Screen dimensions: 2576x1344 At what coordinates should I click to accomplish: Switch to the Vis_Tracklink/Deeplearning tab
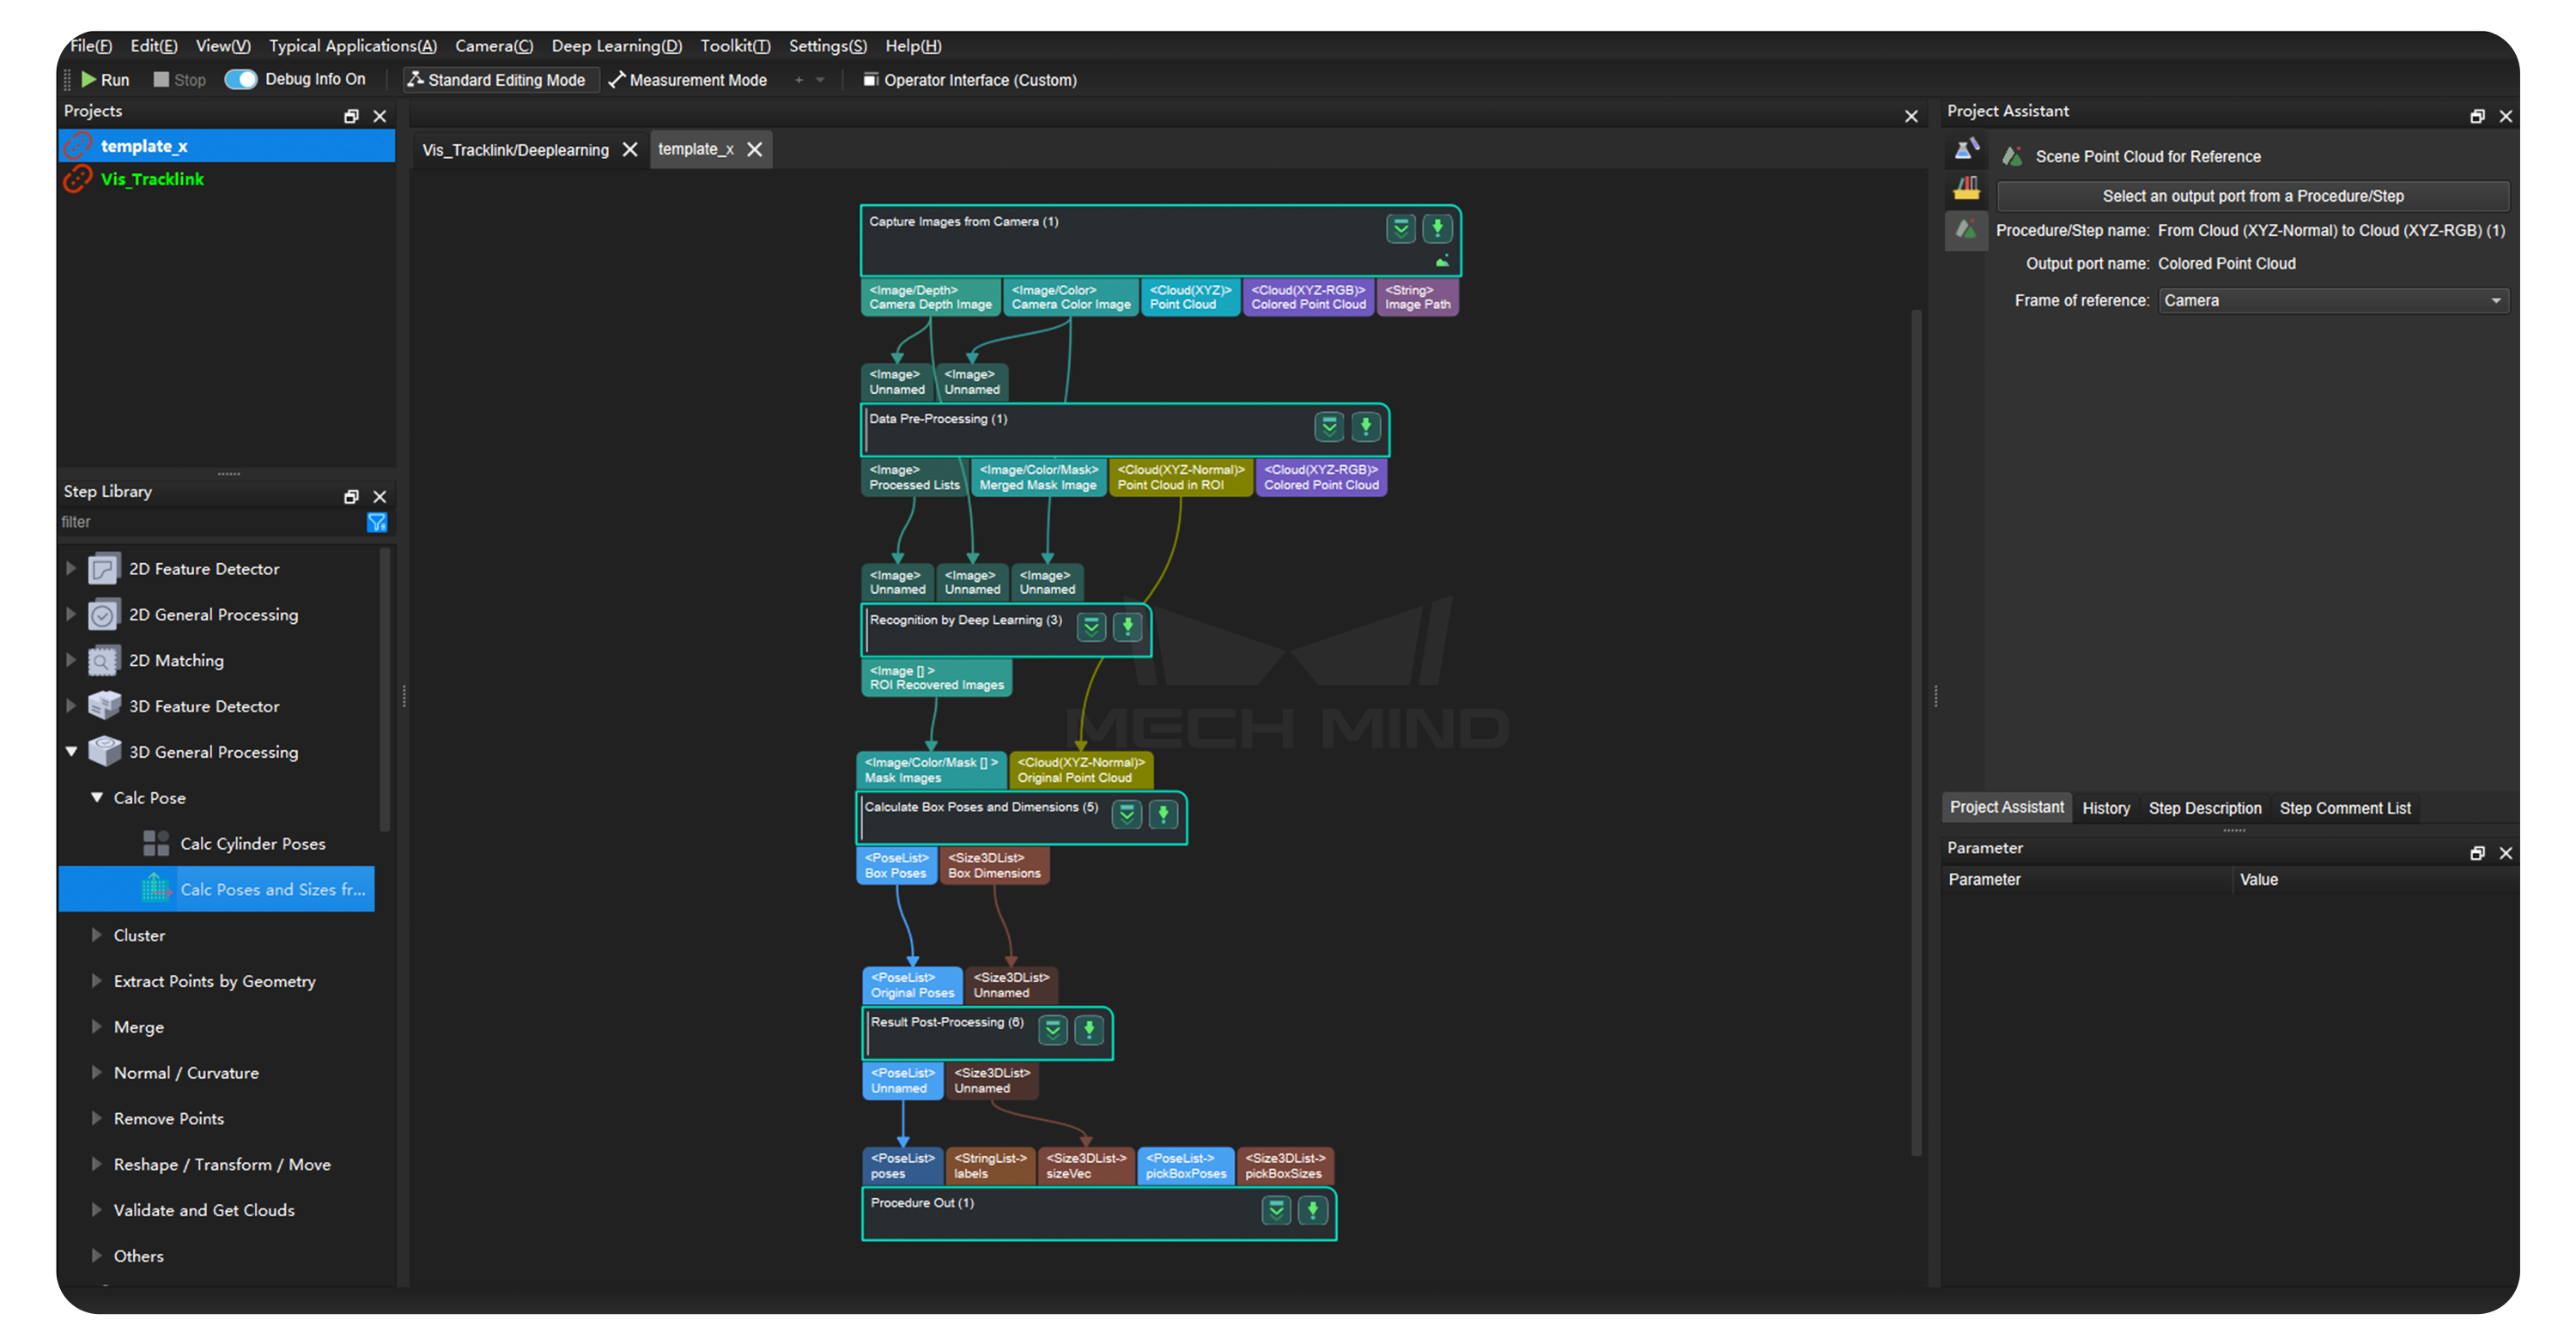(x=515, y=150)
